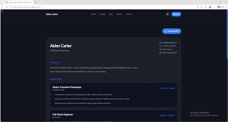Image resolution: width=228 pixels, height=122 pixels.
Task: Click the download icon in the PDF button
Action: (166, 31)
